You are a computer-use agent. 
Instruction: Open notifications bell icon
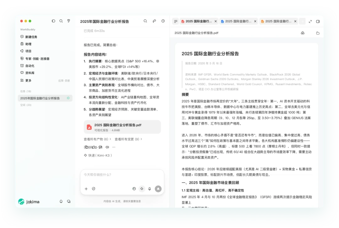pos(61,201)
